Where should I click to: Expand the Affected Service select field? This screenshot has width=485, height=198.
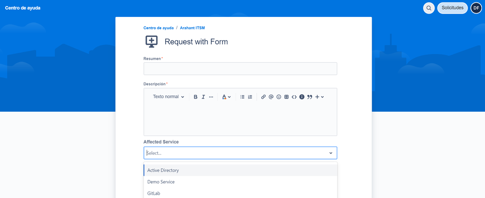tap(241, 153)
